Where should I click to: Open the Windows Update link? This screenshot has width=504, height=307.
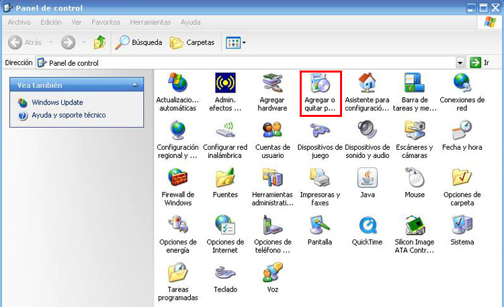point(57,102)
